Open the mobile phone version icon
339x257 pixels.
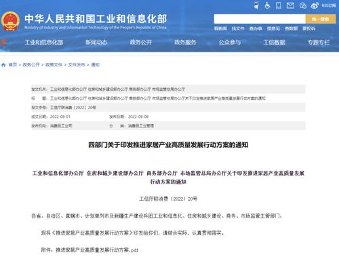279,5
